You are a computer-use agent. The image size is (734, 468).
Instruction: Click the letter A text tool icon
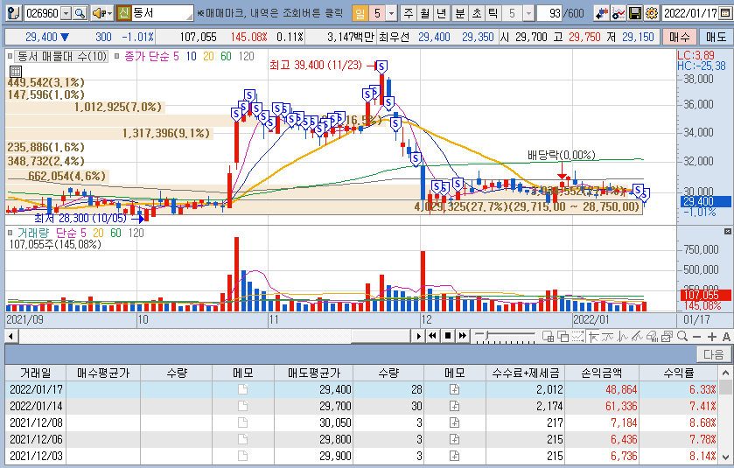pos(726,337)
